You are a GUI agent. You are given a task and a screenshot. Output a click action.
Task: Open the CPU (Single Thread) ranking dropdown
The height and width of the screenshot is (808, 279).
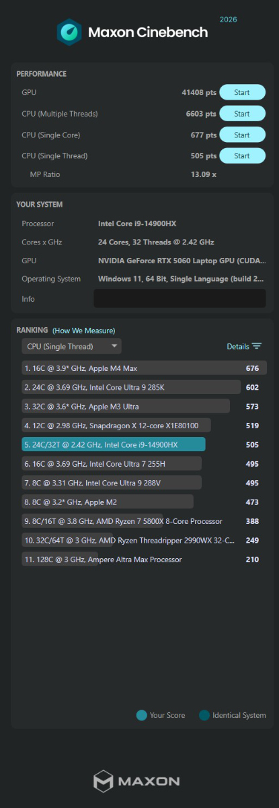pyautogui.click(x=71, y=346)
